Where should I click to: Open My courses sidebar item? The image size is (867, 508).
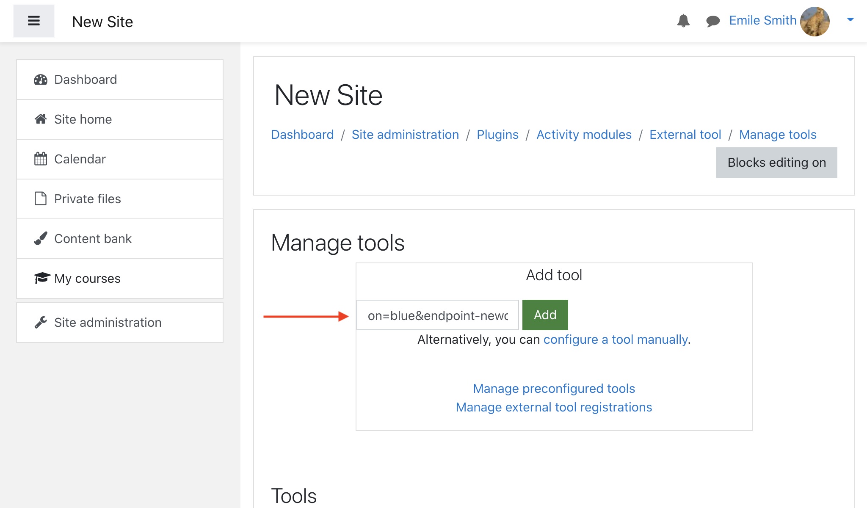click(87, 279)
